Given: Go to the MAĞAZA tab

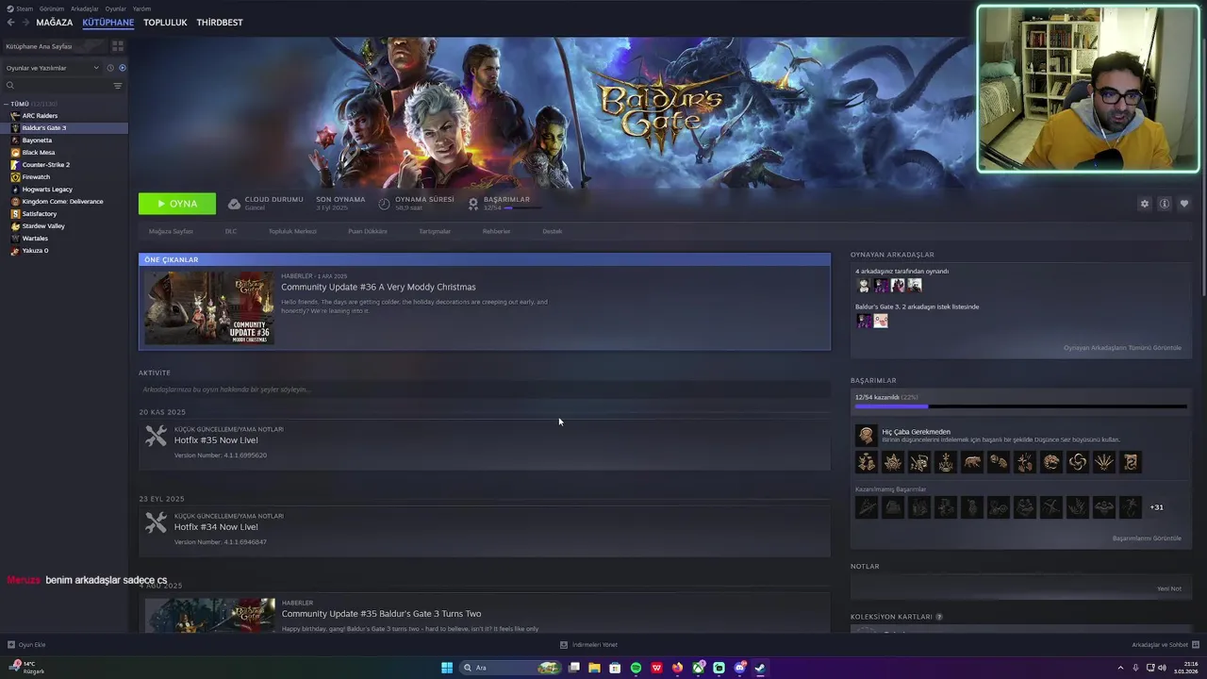Looking at the screenshot, I should [54, 22].
